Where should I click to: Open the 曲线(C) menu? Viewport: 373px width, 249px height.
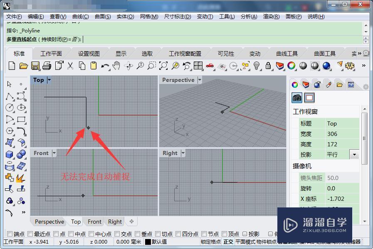tap(80, 16)
